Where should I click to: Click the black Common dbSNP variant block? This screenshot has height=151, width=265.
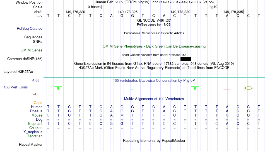(x=186, y=59)
